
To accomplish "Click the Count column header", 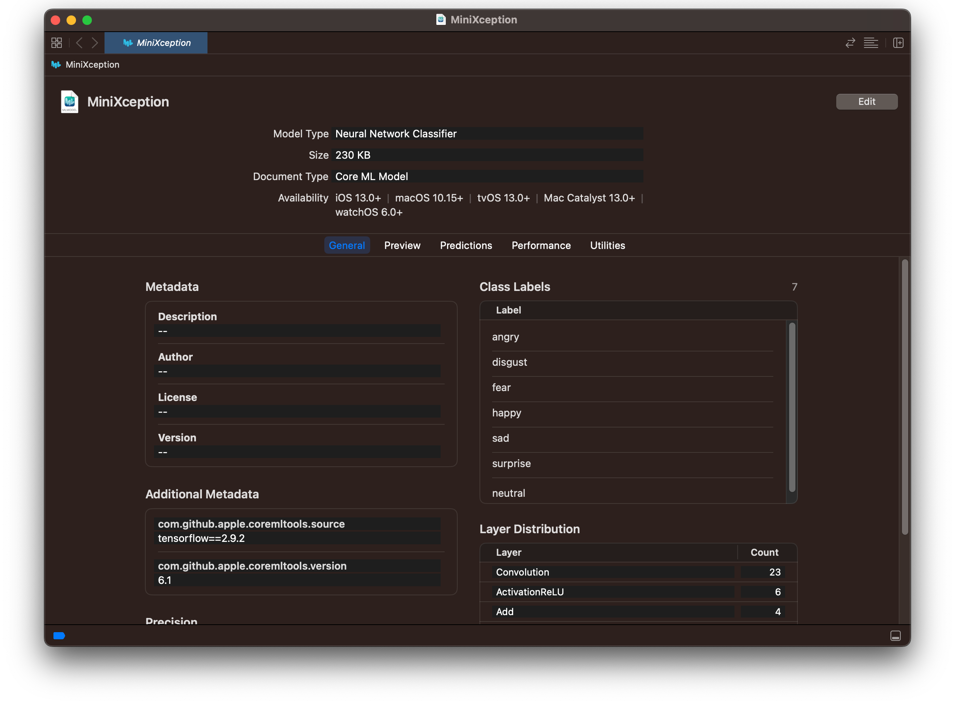I will pos(764,552).
